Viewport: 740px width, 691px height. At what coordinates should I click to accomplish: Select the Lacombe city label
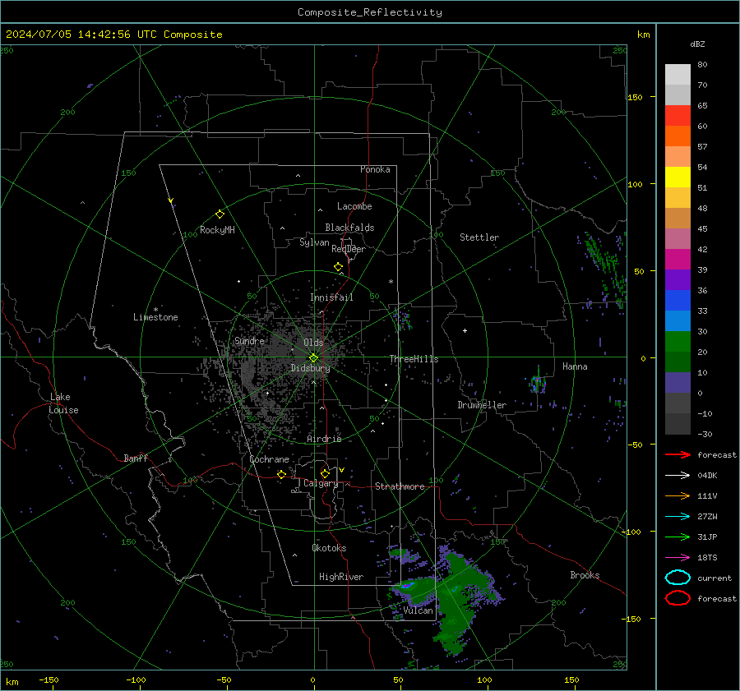[354, 206]
